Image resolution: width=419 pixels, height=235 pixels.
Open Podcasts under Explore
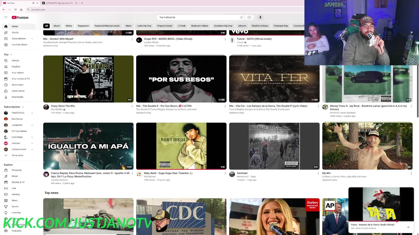(x=16, y=231)
